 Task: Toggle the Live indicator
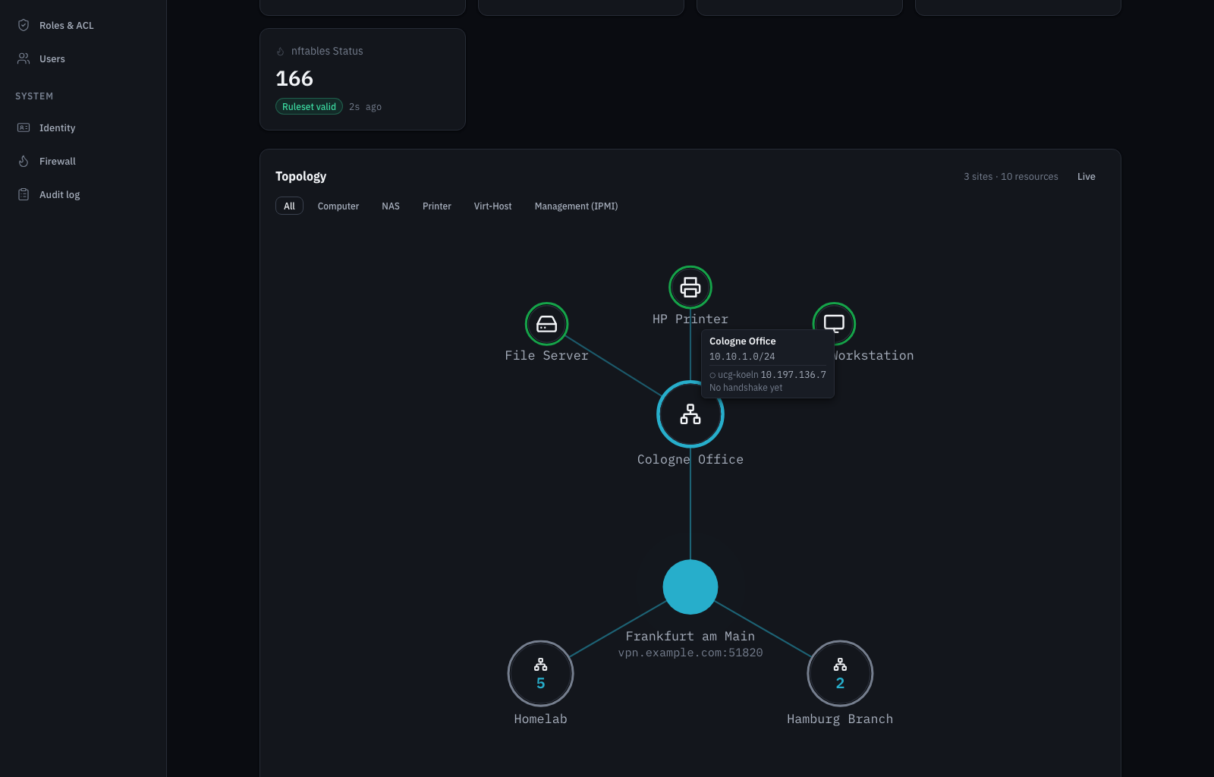pyautogui.click(x=1087, y=176)
